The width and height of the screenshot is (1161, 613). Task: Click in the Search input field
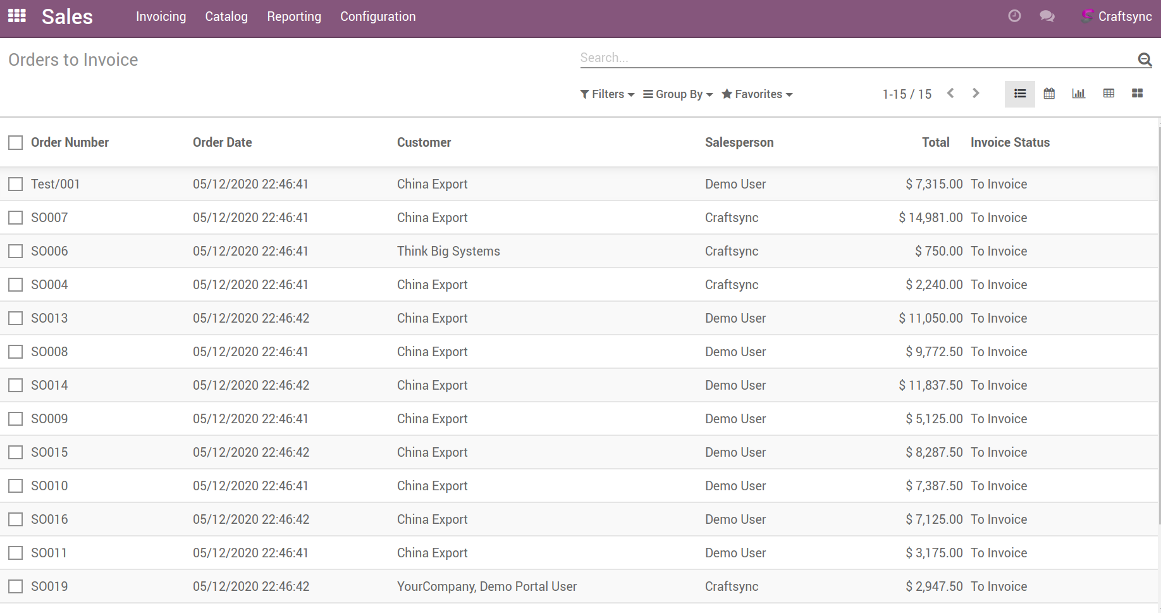point(854,58)
